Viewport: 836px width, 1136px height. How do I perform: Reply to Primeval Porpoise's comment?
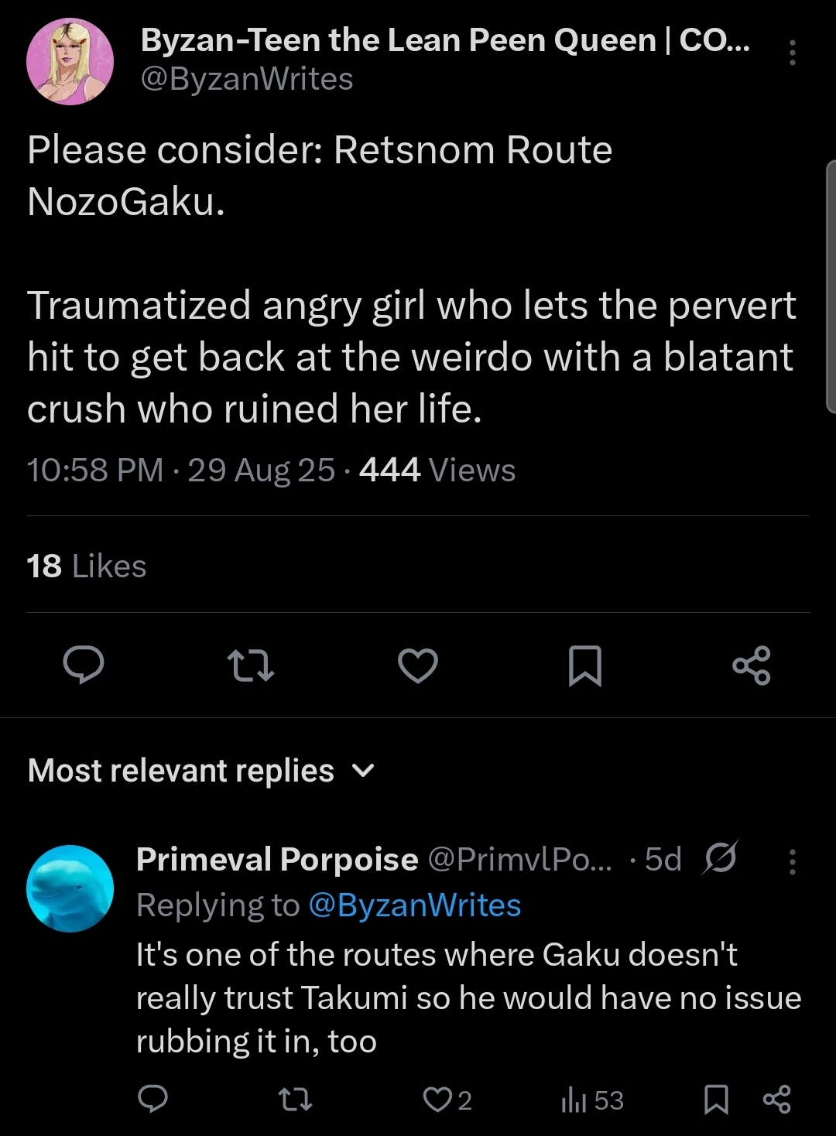click(152, 1099)
